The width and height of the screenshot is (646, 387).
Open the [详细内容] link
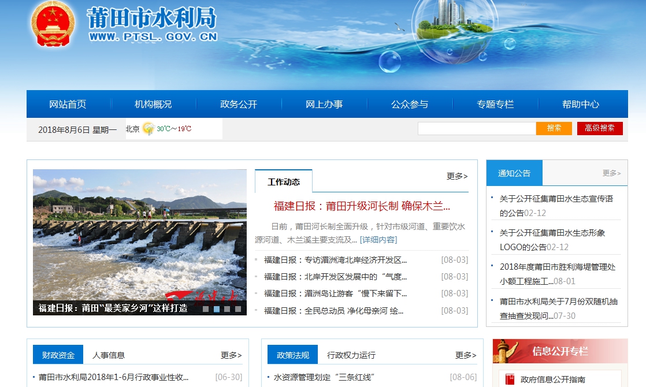click(x=378, y=240)
